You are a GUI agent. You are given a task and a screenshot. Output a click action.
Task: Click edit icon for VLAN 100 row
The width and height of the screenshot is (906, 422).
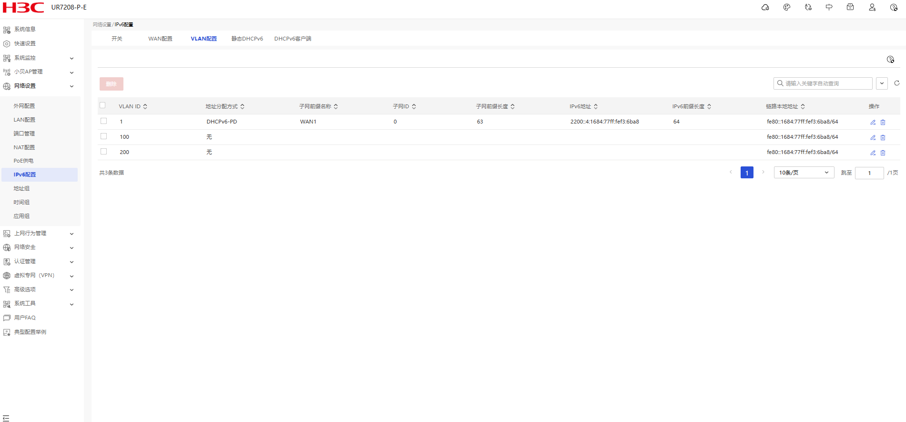pos(873,137)
